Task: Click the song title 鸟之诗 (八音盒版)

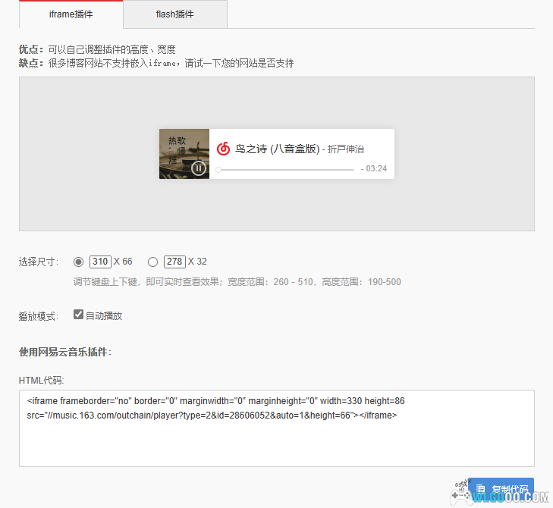Action: [x=277, y=149]
